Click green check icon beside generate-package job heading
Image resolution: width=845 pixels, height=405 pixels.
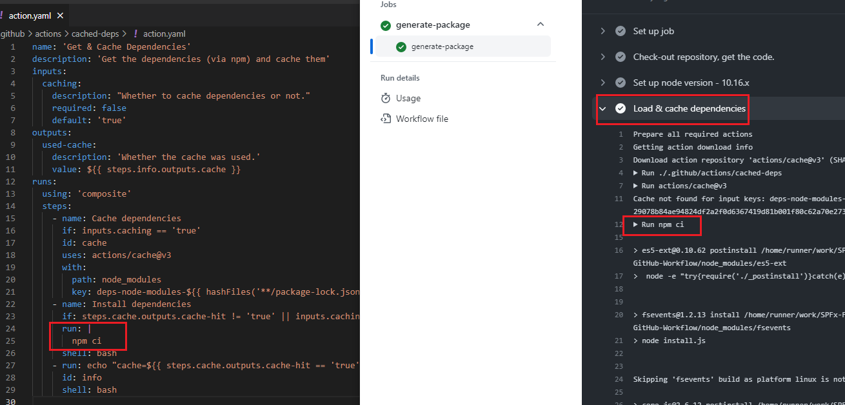[386, 25]
